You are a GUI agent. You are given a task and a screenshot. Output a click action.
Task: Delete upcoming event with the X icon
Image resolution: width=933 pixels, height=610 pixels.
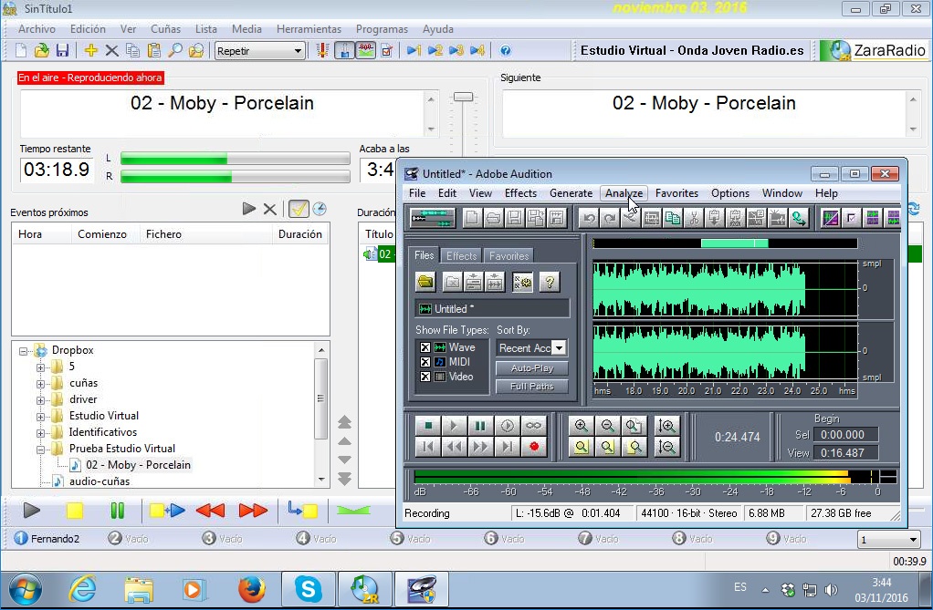[269, 209]
